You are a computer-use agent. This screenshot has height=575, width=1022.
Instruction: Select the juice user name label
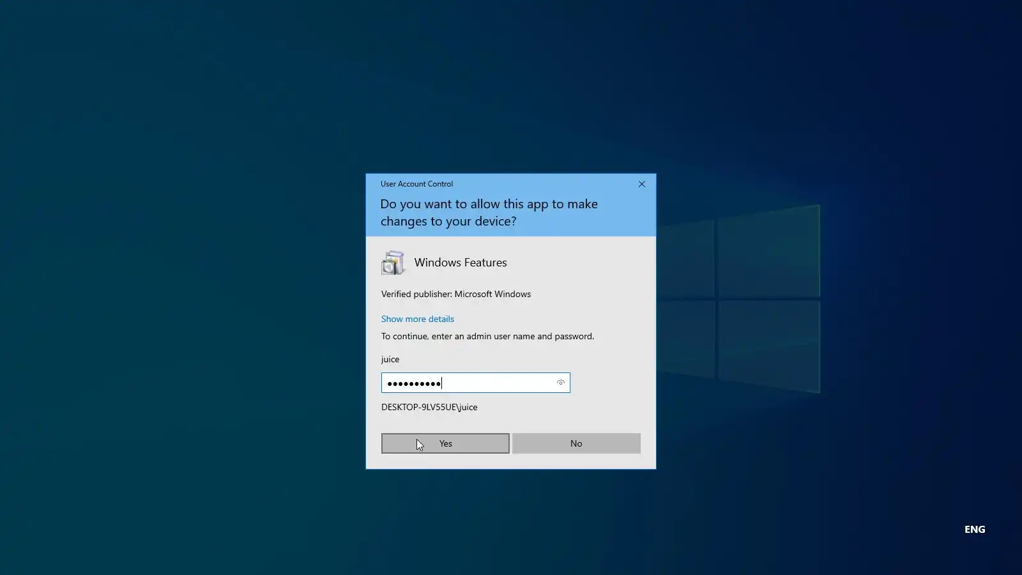(x=390, y=359)
